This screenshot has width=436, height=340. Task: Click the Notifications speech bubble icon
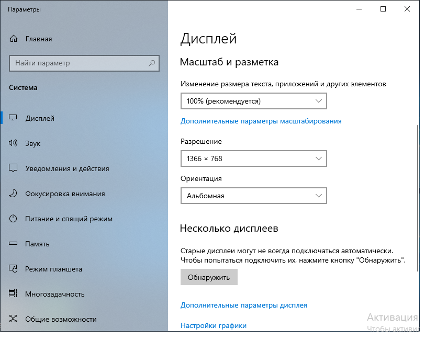13,168
